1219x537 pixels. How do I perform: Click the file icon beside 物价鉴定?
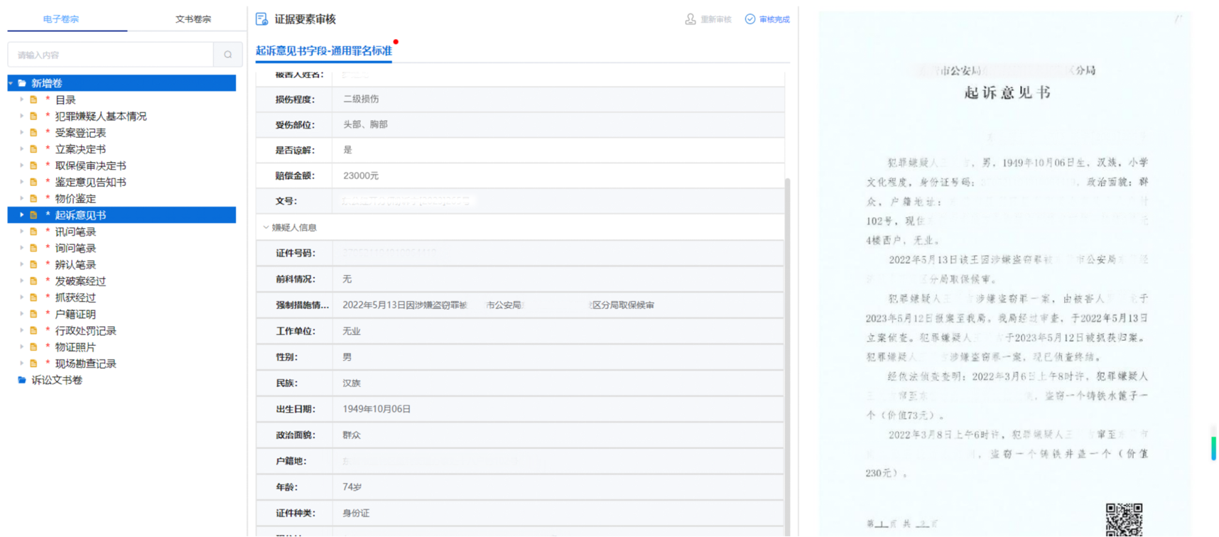click(33, 198)
